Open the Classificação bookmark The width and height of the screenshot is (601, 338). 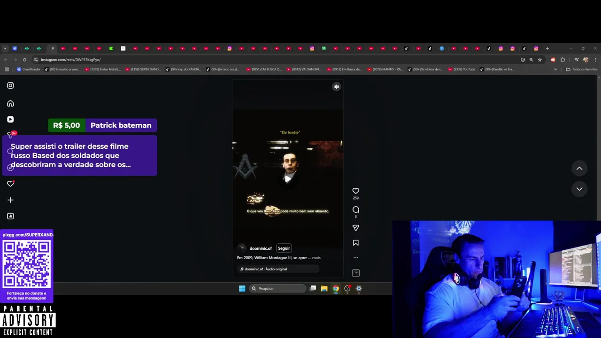28,69
